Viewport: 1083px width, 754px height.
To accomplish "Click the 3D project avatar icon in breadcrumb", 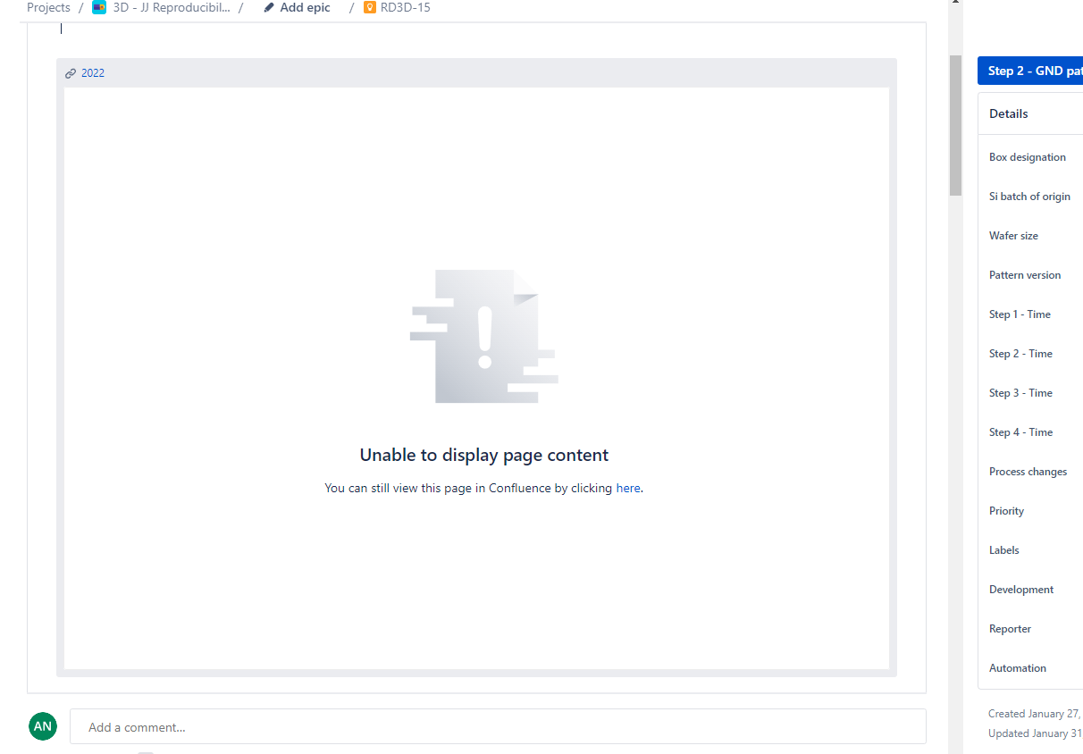I will [x=98, y=7].
